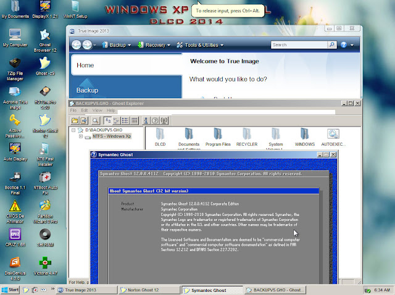Open the Ghost Browser 12 desktop icon
The height and width of the screenshot is (295, 395).
pos(45,41)
